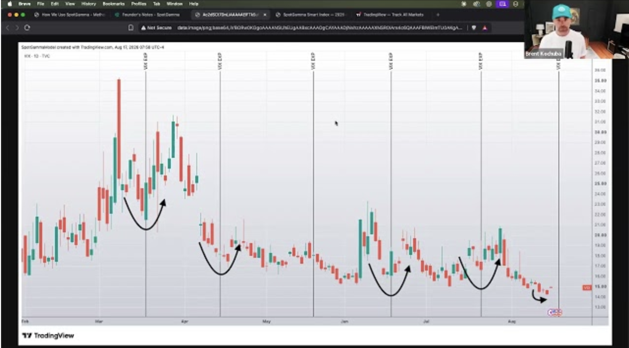Screen dimensions: 629x348
Task: Switch to TradingView Track All Markets tab
Action: [x=391, y=15]
